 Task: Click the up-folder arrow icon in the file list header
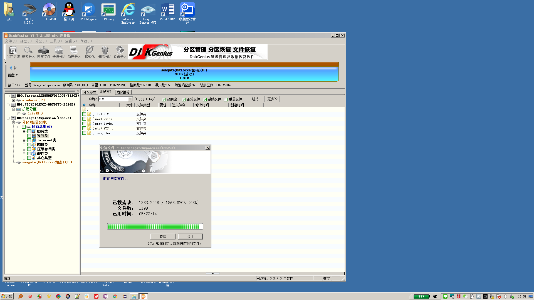tap(84, 105)
